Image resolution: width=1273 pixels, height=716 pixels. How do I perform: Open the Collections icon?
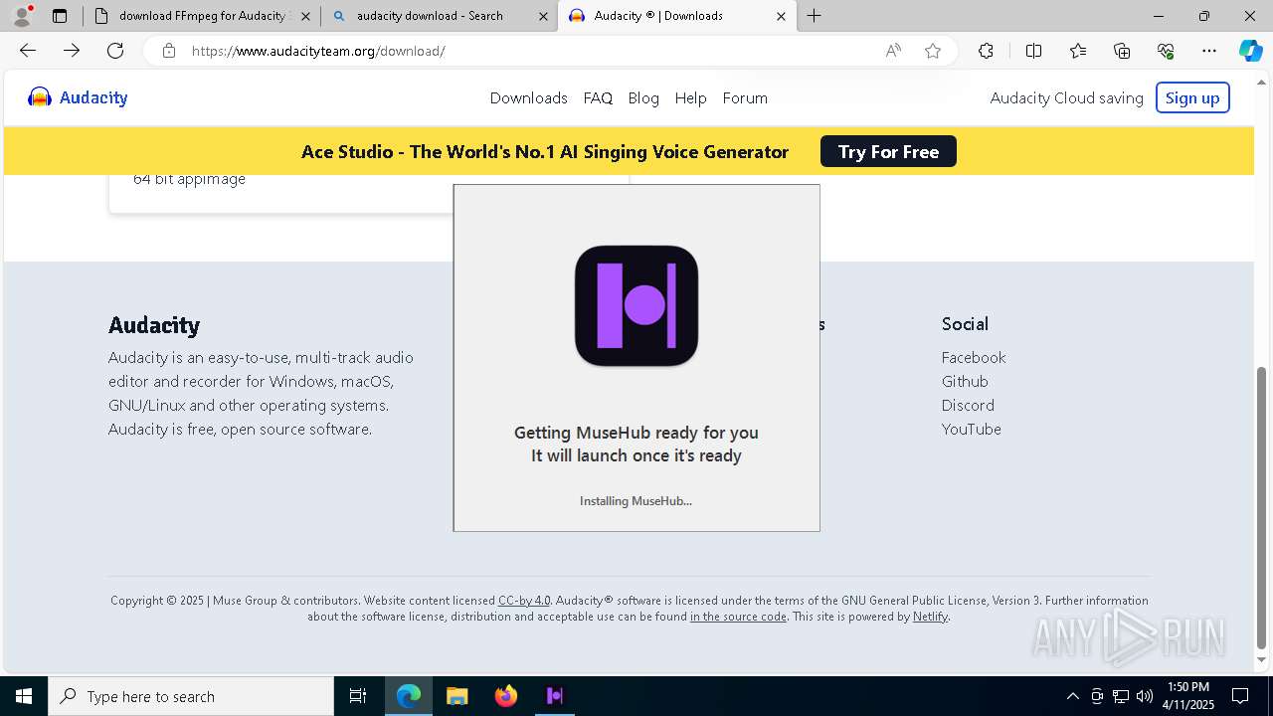click(x=1122, y=51)
